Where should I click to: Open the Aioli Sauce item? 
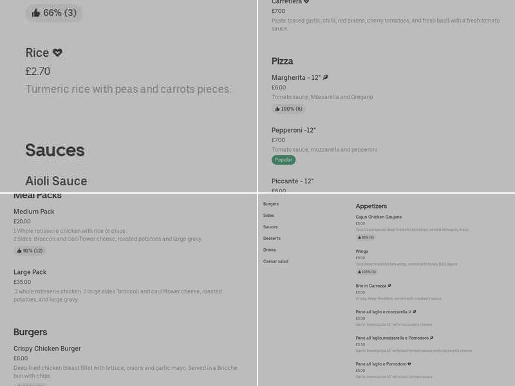56,181
